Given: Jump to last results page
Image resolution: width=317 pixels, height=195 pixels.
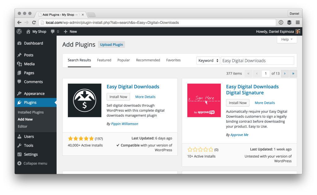Looking at the screenshot, I should point(293,74).
